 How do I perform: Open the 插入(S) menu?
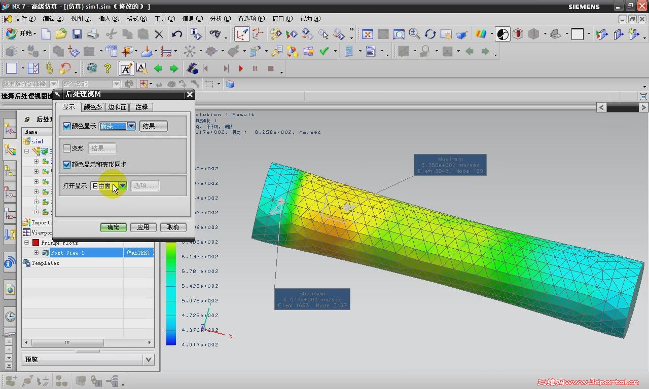coord(109,19)
